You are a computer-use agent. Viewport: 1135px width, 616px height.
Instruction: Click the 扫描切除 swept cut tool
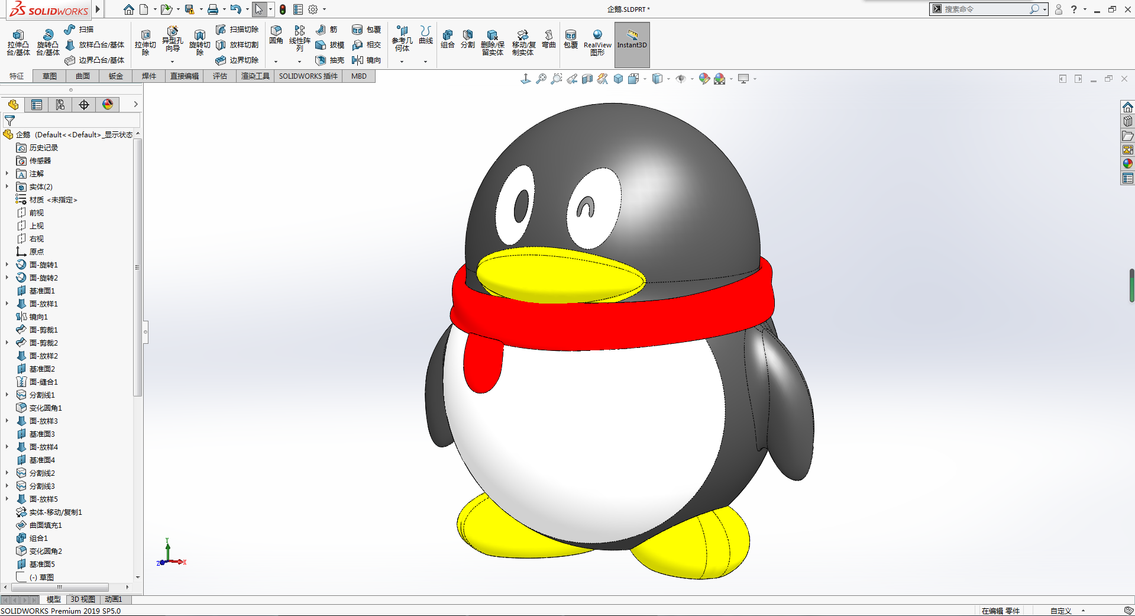pos(237,29)
